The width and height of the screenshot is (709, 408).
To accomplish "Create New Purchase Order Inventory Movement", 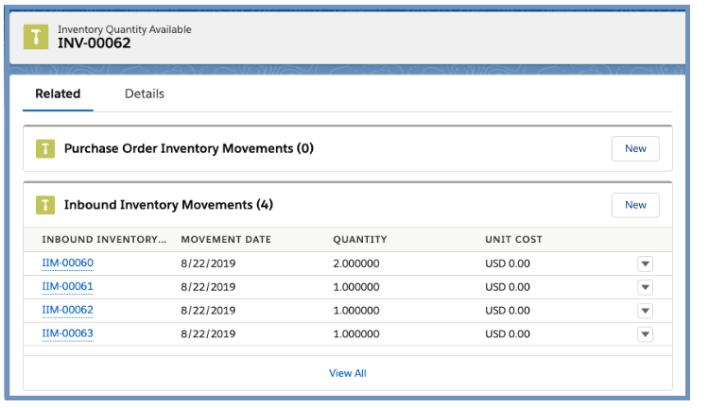I will tap(635, 148).
